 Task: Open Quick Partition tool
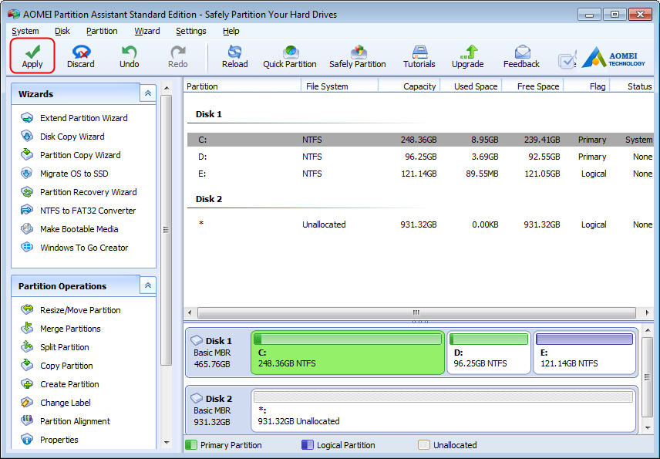290,56
